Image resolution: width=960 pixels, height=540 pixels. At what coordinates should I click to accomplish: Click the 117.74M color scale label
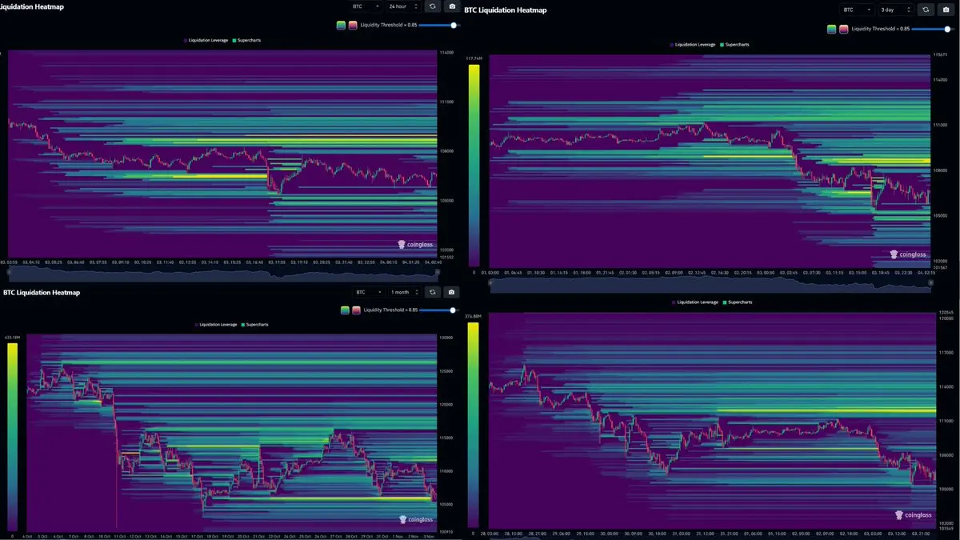pyautogui.click(x=474, y=59)
